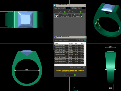Click the Update button in Gem Reporter

[x=62, y=12]
